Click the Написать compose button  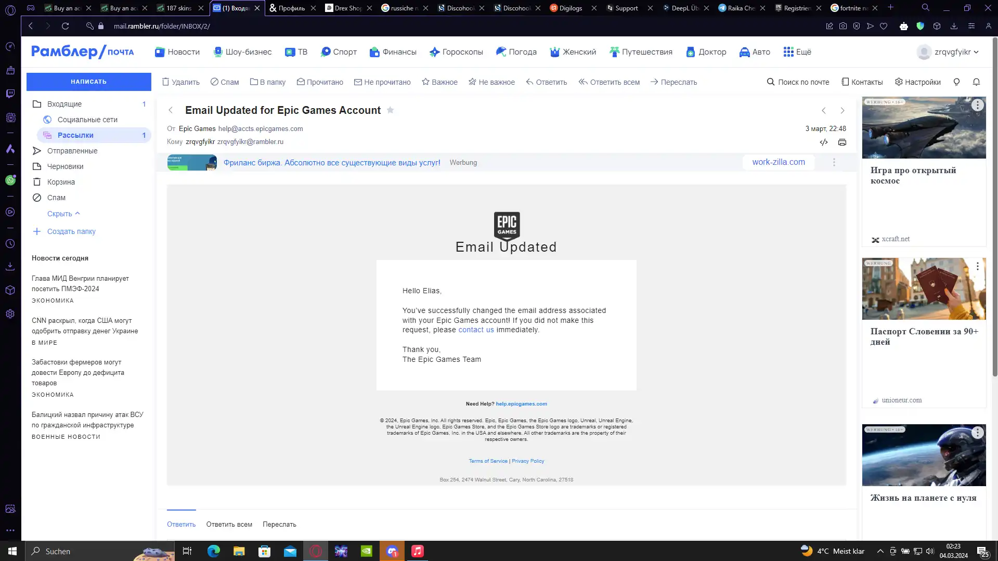tap(88, 82)
